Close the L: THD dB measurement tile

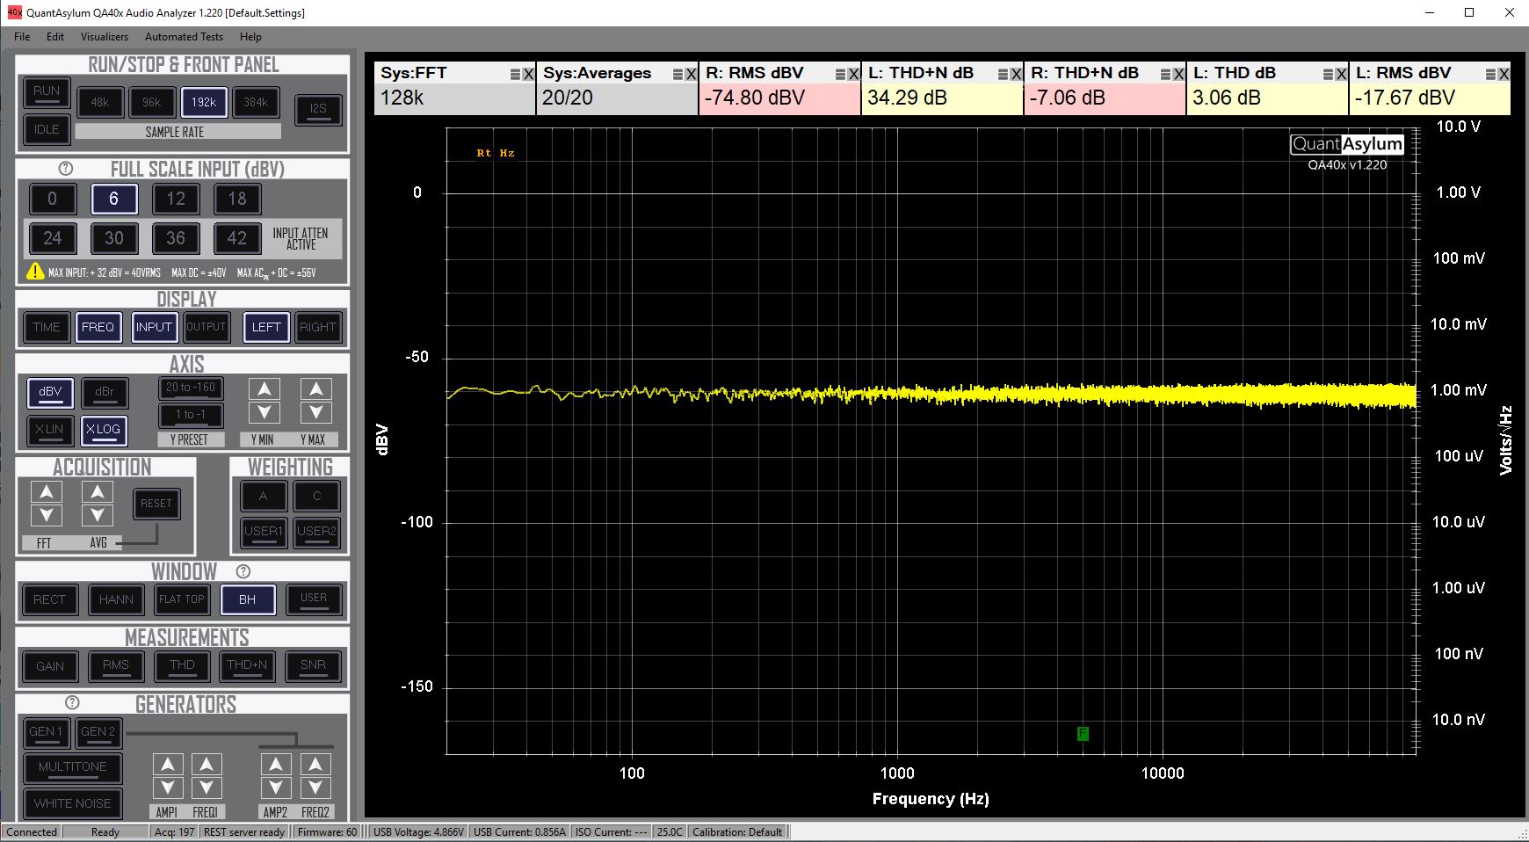tap(1341, 75)
